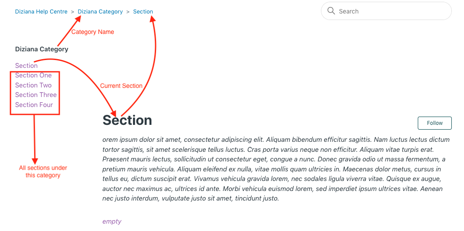Click the breadcrumb separator before the Section crumb
The width and height of the screenshot is (464, 231).
128,12
